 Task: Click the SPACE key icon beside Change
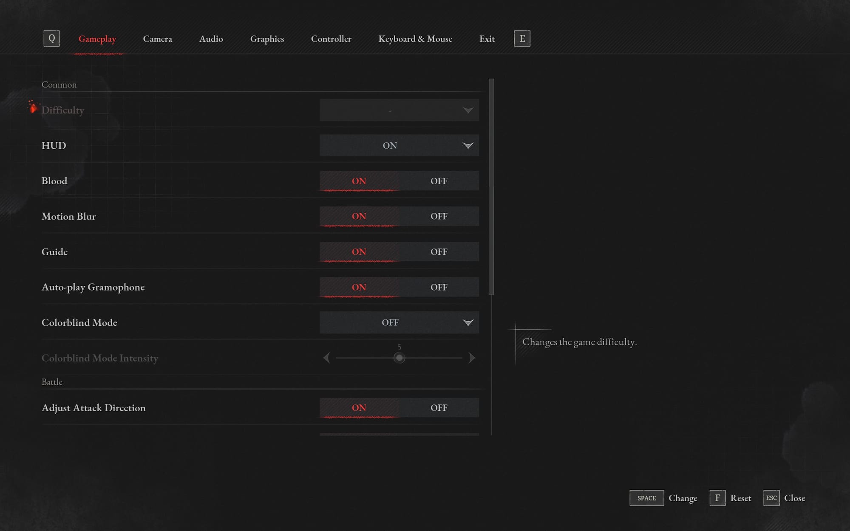[646, 498]
